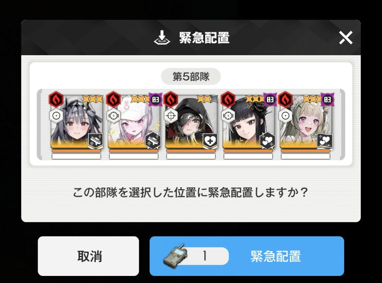This screenshot has width=382, height=283.
Task: Select the hooded eyepatch character card
Action: coord(191,121)
